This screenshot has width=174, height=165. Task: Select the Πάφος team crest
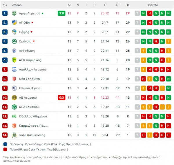14,32
